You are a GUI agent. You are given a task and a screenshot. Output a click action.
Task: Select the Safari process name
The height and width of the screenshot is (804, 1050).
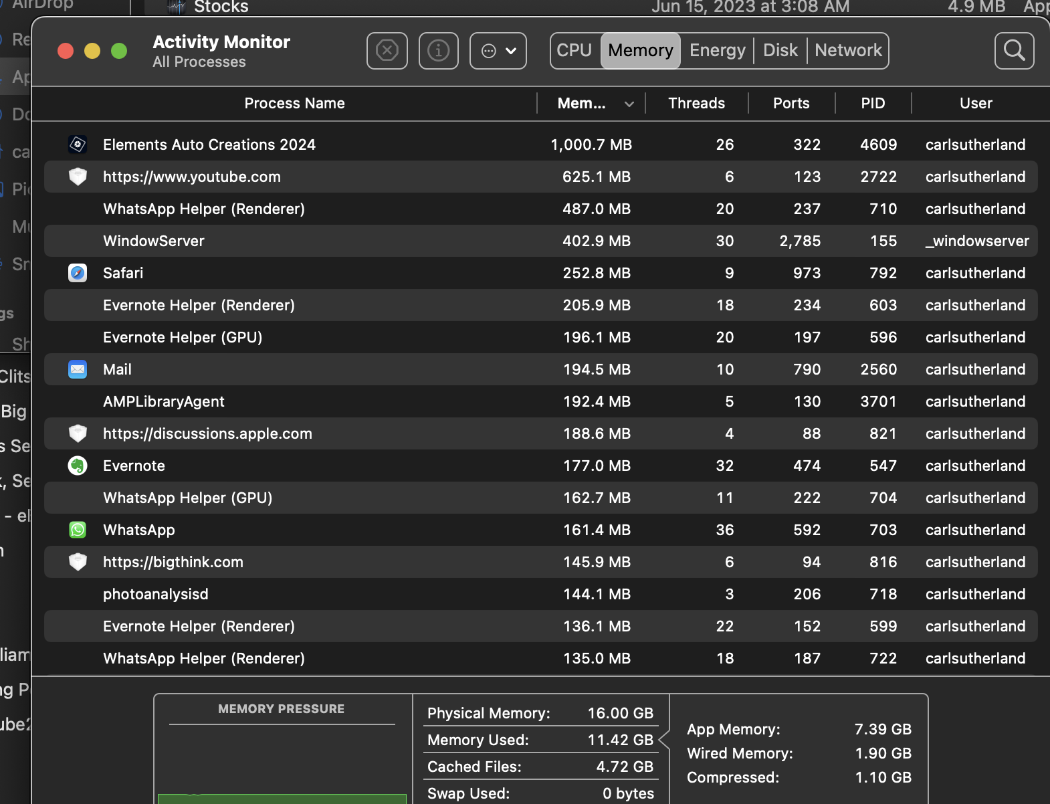[x=123, y=273]
